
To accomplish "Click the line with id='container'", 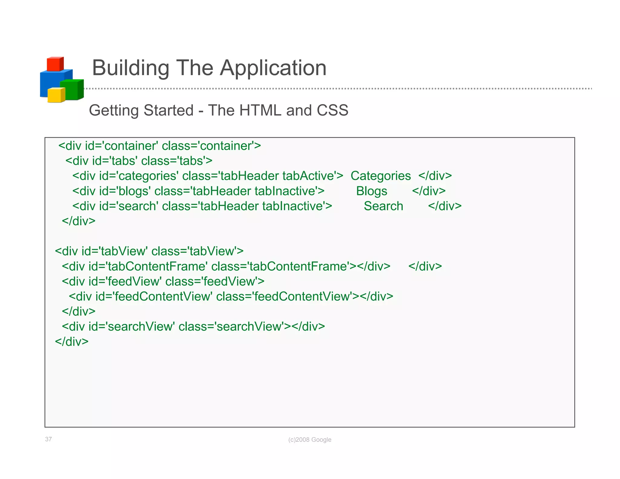I will (x=160, y=146).
